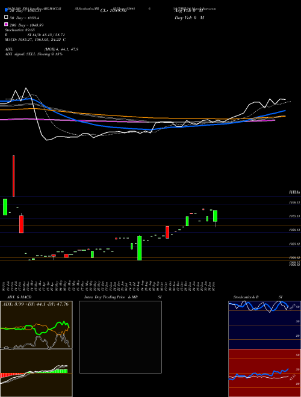Click the price axis label just below 1113
The width and height of the screenshot is (301, 397).
tap(294, 203)
